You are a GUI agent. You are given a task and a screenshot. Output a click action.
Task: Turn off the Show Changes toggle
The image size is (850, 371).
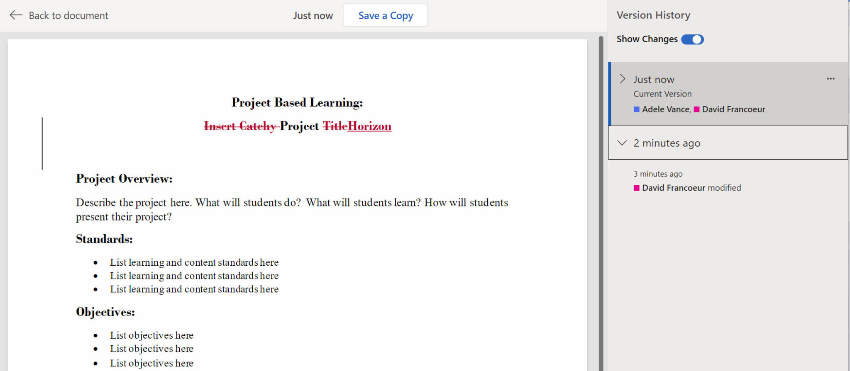692,39
